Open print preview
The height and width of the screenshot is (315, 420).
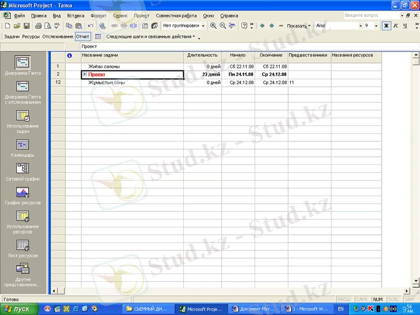[x=48, y=26]
